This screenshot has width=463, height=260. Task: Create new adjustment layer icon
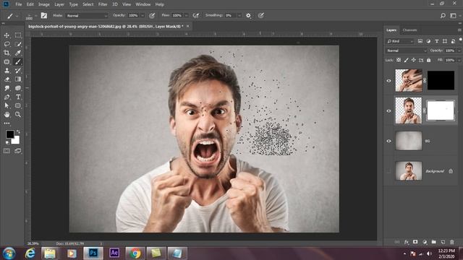(425, 242)
